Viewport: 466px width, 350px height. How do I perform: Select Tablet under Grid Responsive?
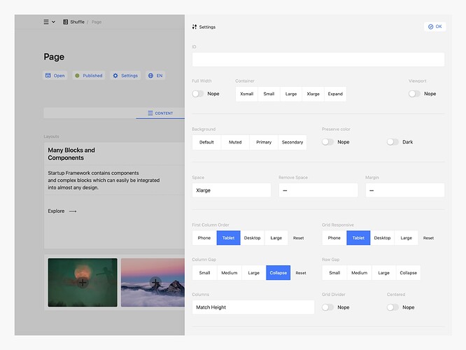point(358,238)
